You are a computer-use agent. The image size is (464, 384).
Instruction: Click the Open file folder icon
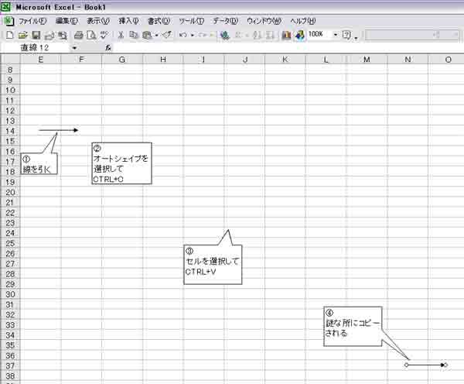[x=22, y=35]
